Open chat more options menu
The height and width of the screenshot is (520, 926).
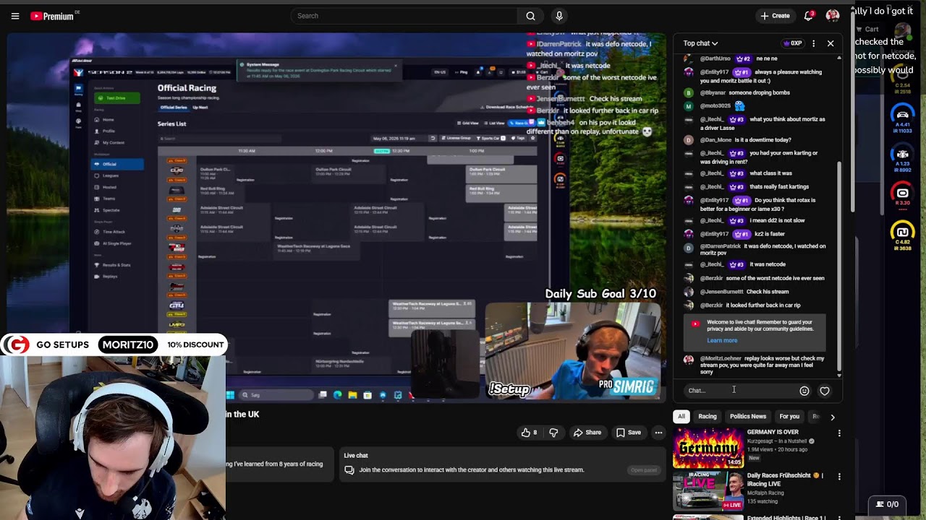point(814,43)
